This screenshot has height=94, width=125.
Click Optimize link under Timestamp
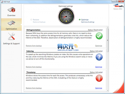[98, 88]
